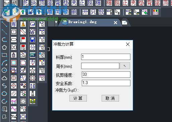
Task: Click the multicolor grid icon
Action: pos(156,12)
